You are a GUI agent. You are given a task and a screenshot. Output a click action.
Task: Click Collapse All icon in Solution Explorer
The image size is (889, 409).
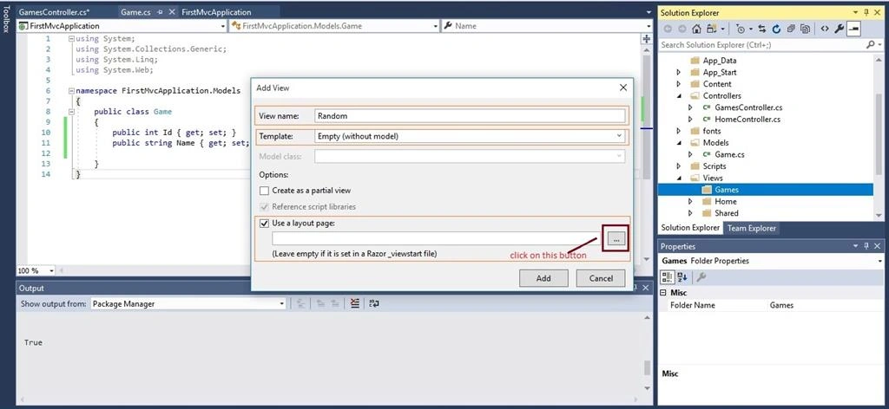(x=791, y=29)
